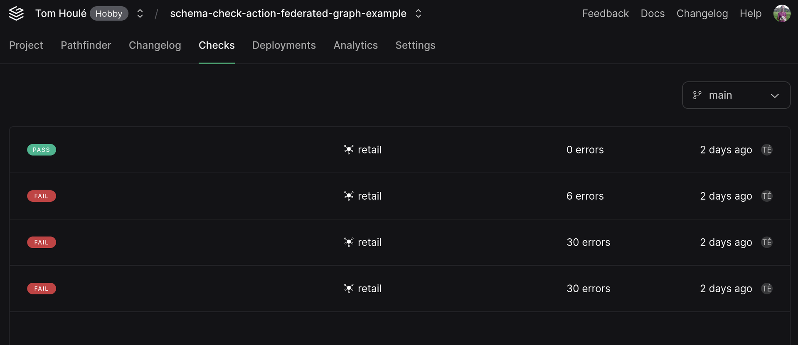Screen dimensions: 798x345
Task: Open the check row showing 6 errors
Action: (399, 196)
